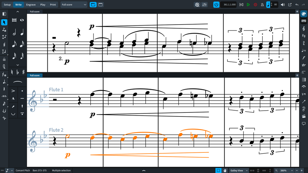Open the Video window
This screenshot has width=308, height=173.
(197, 5)
